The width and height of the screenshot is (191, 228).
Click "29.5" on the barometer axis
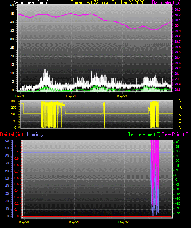point(177,52)
